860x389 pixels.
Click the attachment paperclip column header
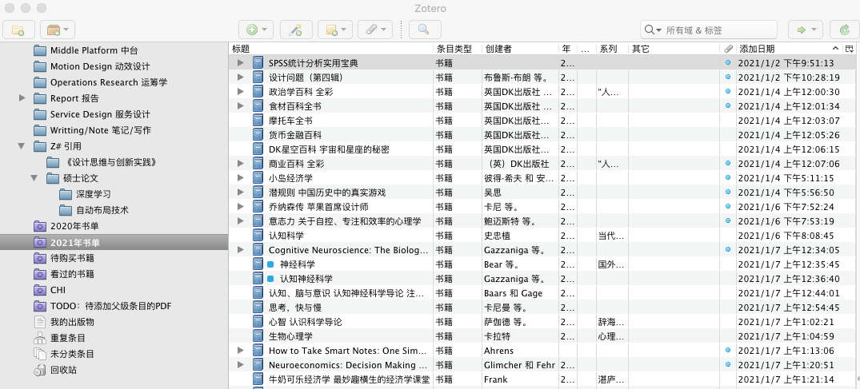coord(728,49)
